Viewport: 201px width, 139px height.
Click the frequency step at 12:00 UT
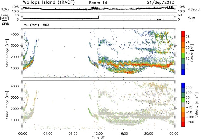click(x=98, y=17)
